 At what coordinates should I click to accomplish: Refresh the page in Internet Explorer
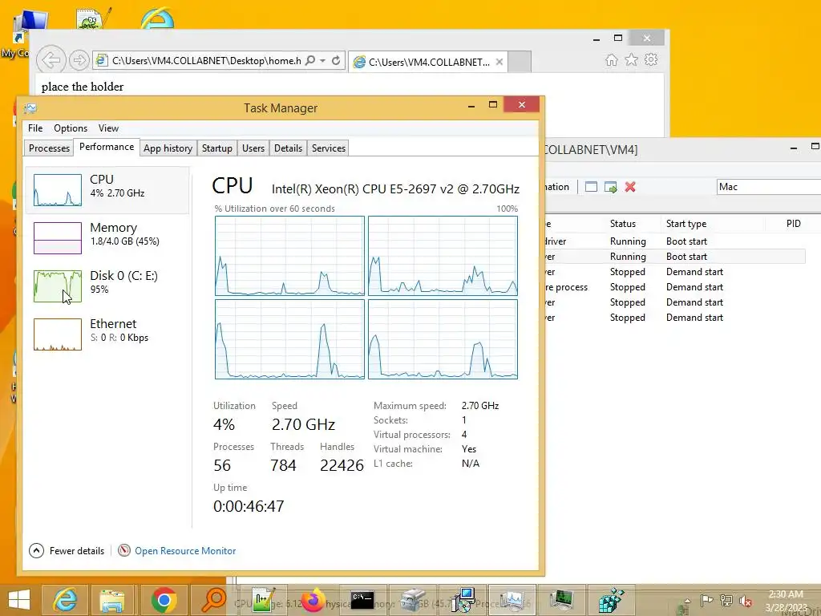(336, 61)
